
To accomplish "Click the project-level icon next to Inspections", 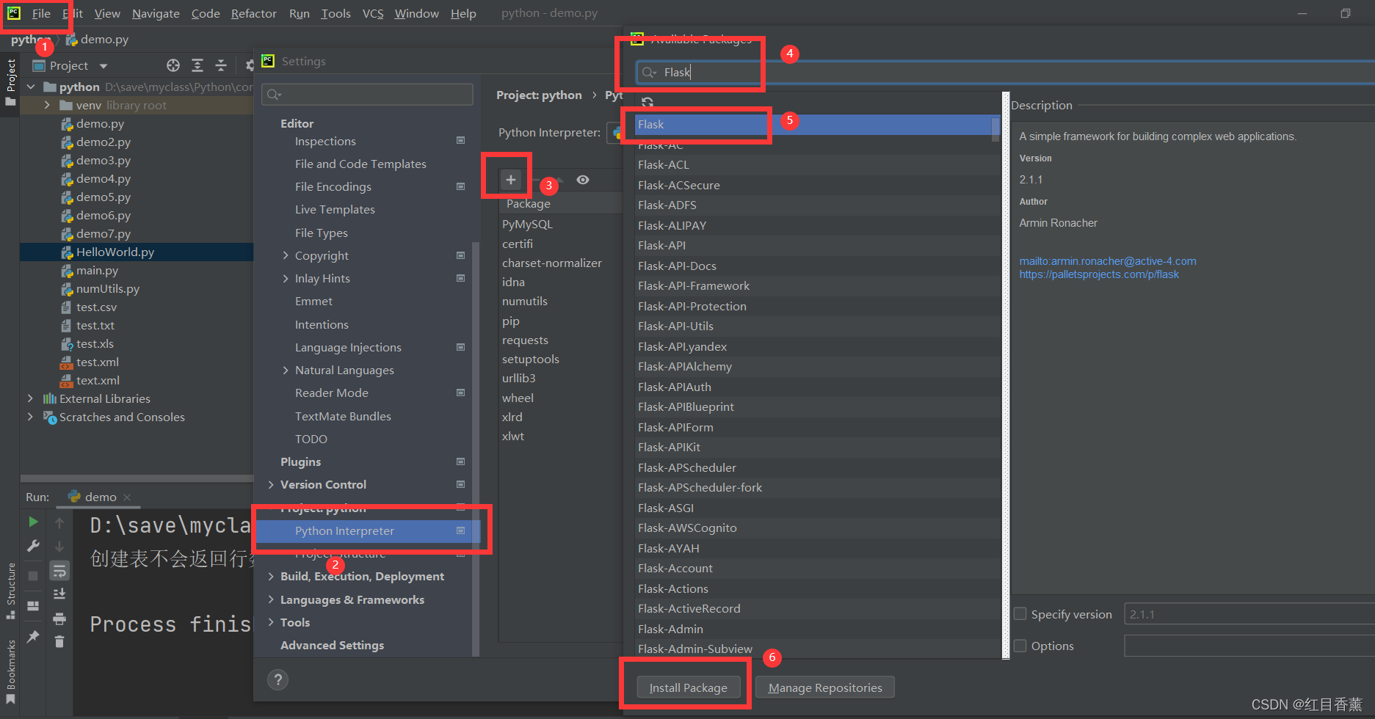I will pyautogui.click(x=460, y=140).
